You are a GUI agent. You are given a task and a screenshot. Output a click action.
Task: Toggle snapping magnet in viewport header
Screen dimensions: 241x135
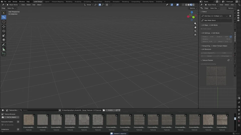tap(100, 5)
